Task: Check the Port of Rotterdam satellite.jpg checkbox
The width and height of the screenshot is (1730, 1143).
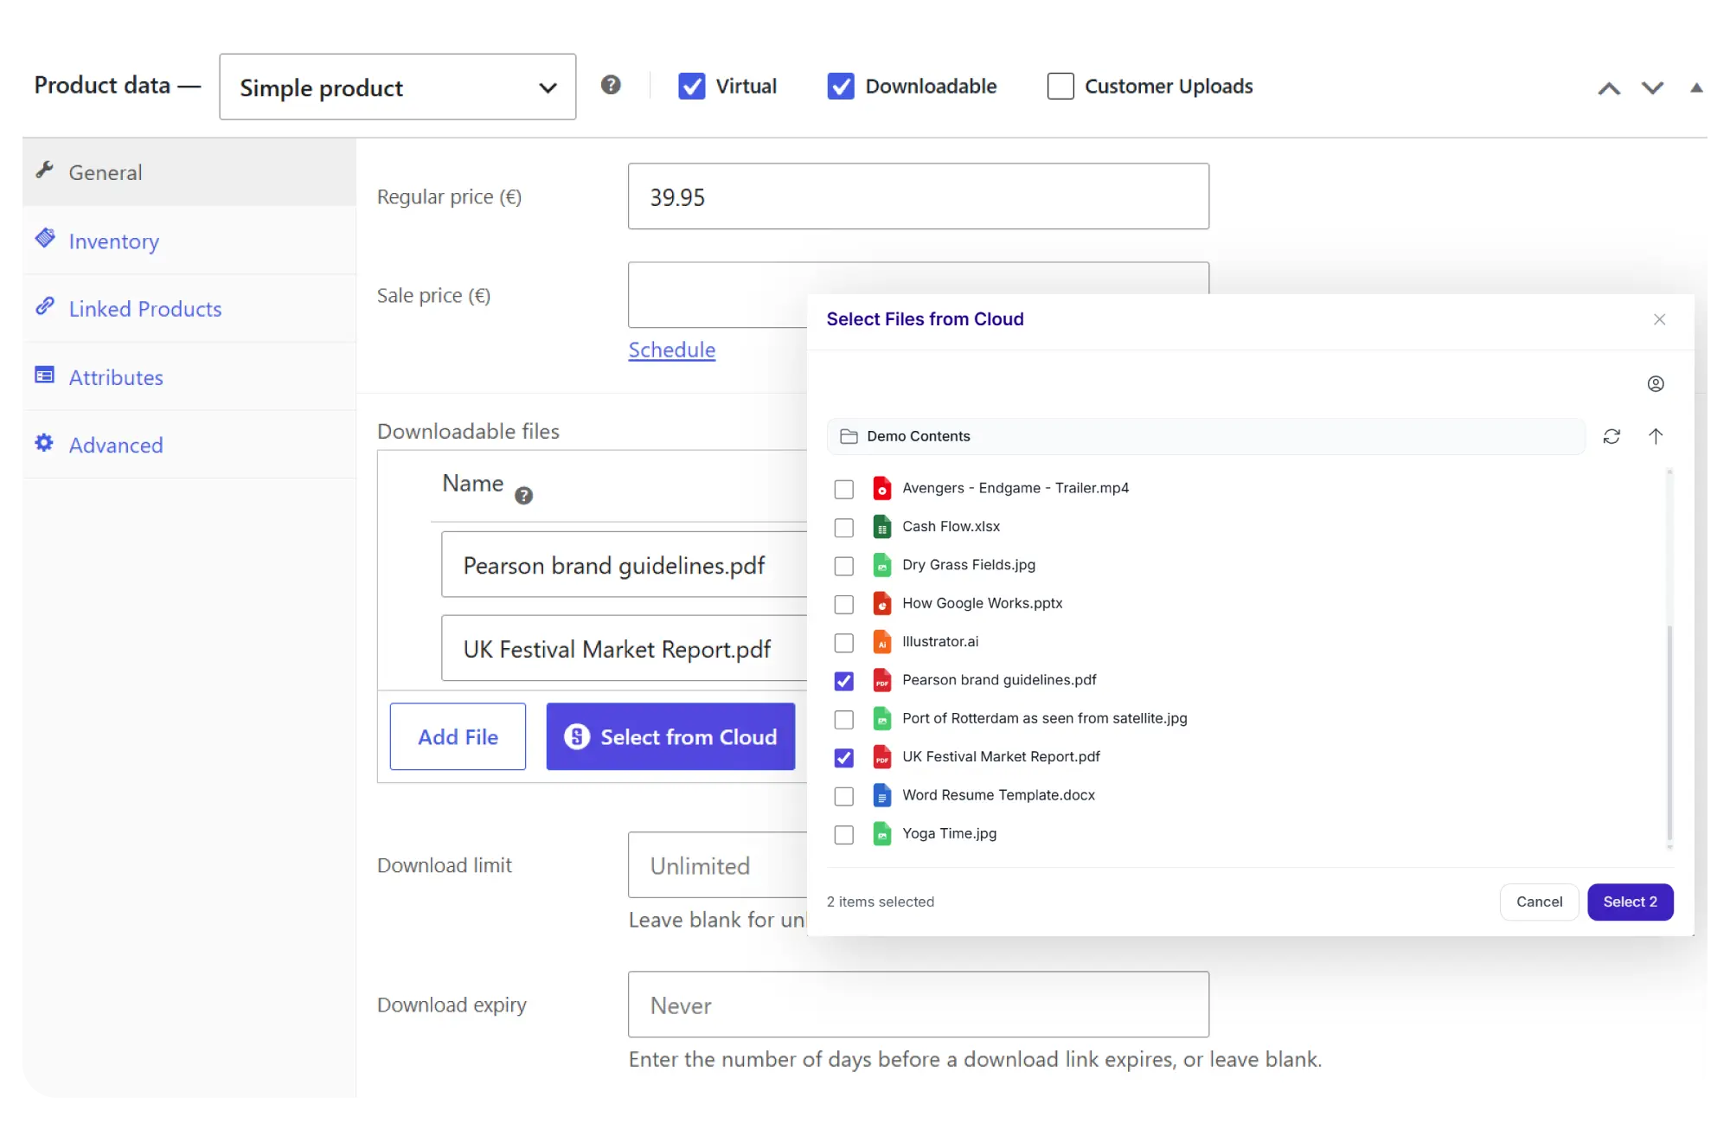Action: [843, 720]
